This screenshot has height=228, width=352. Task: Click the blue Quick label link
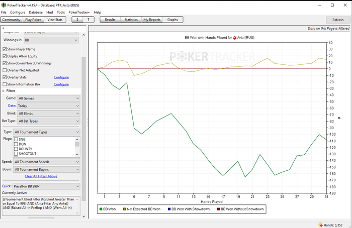pos(7,186)
